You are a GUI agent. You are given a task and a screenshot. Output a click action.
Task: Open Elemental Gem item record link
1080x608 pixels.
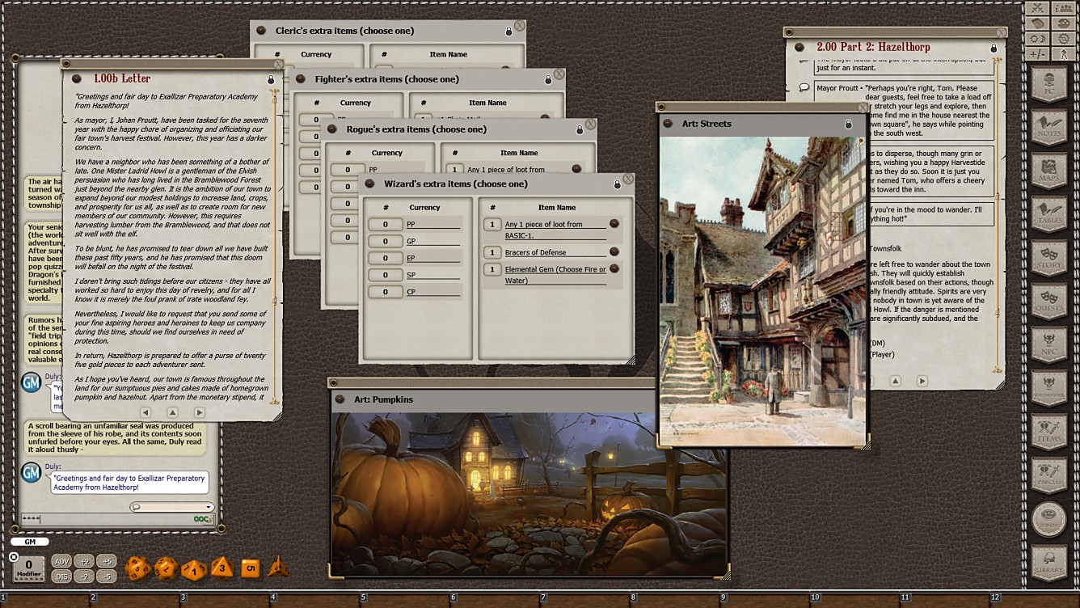click(x=614, y=268)
